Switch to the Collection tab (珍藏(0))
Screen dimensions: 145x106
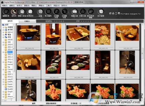click(x=27, y=21)
